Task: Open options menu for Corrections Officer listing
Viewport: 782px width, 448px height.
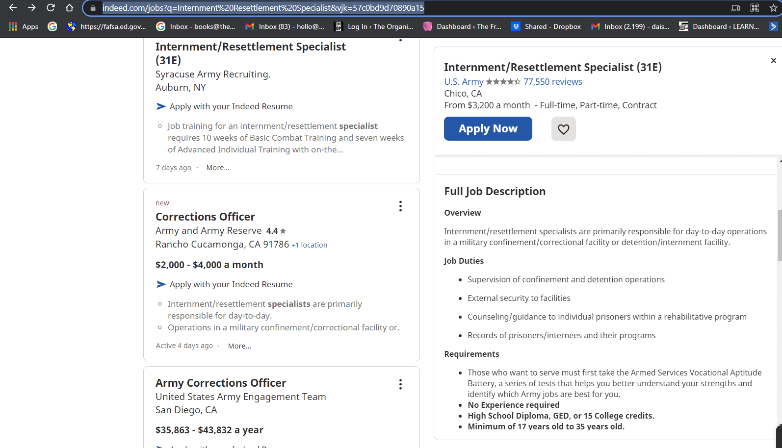Action: click(400, 206)
